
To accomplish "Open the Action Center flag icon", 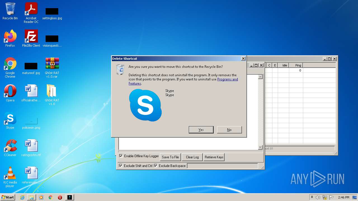I will [331, 197].
